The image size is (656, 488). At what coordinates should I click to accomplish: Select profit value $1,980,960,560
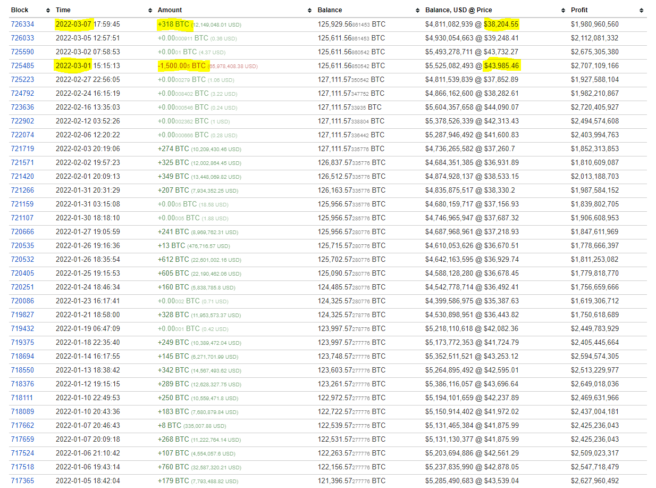click(x=595, y=24)
